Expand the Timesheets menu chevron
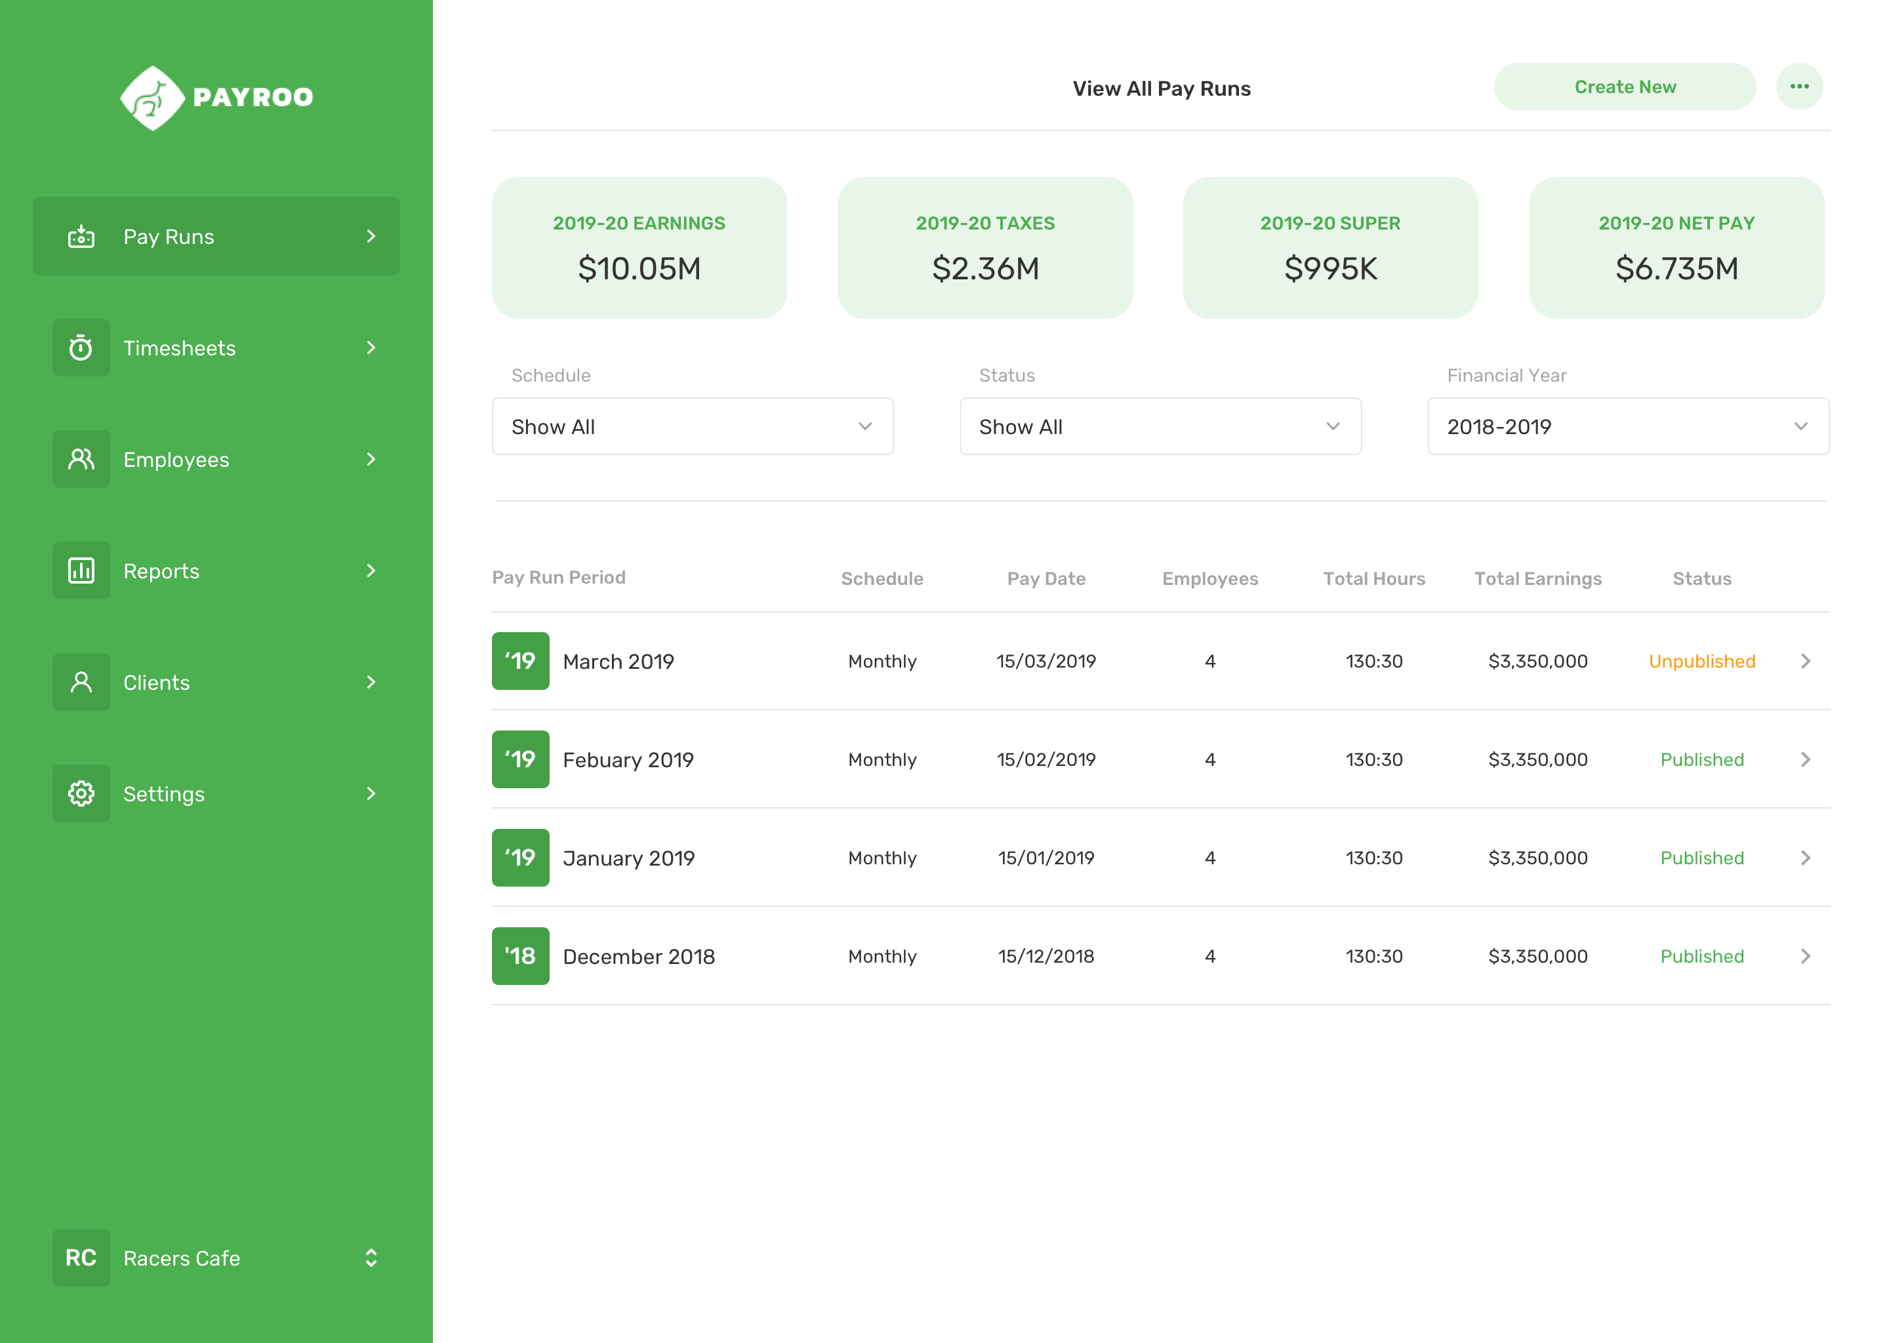Image resolution: width=1889 pixels, height=1343 pixels. click(371, 348)
